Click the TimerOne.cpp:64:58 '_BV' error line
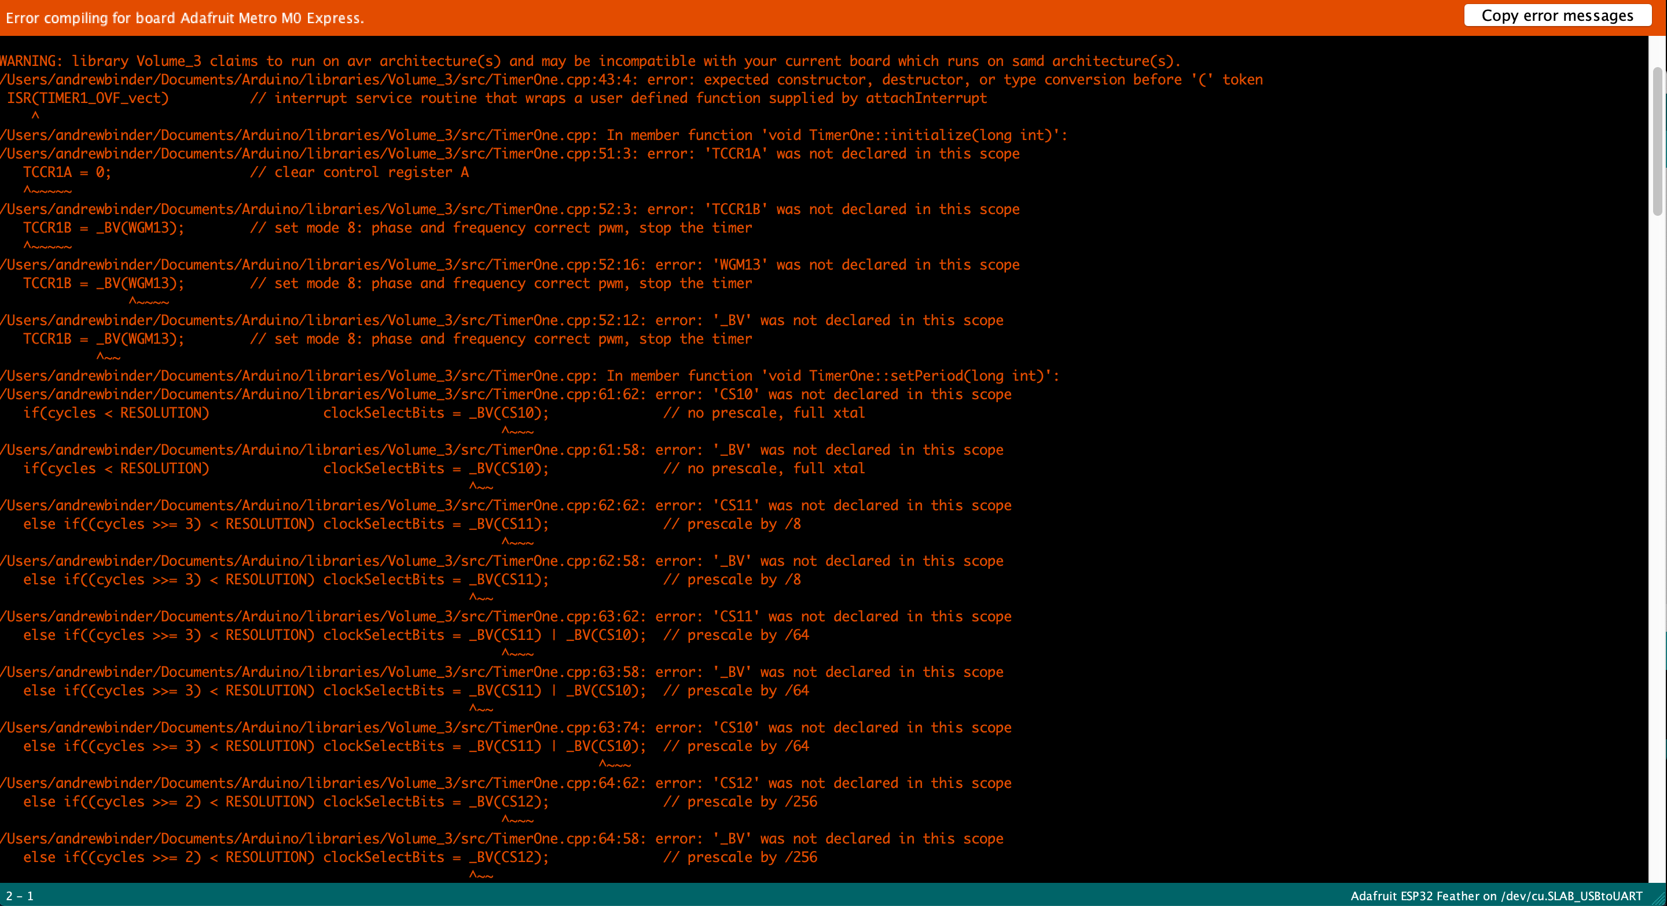This screenshot has height=906, width=1667. click(x=502, y=839)
